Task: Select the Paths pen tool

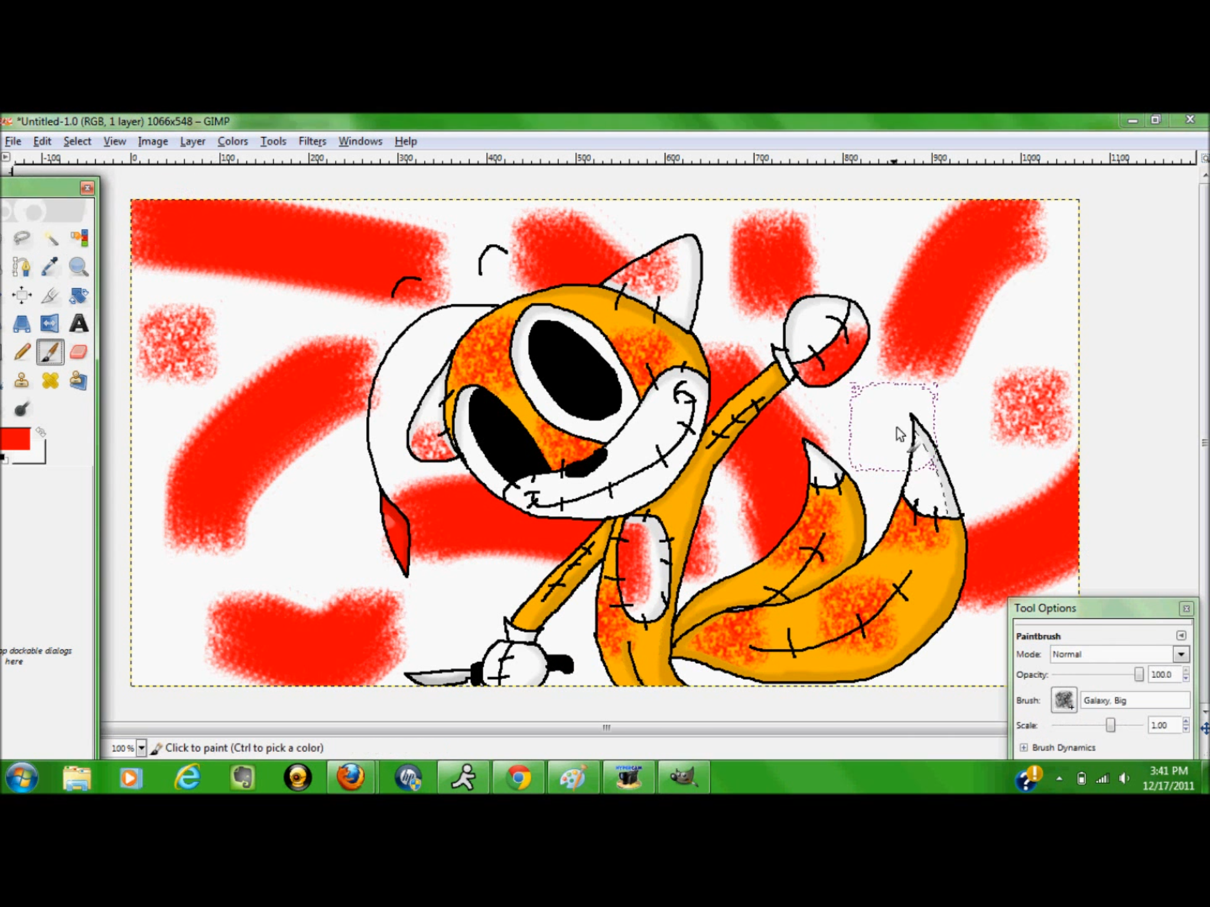Action: pyautogui.click(x=22, y=267)
